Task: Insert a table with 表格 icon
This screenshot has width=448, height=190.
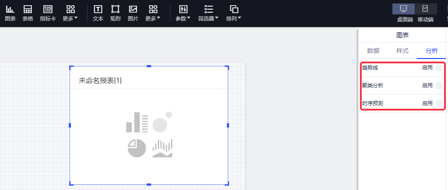Action: (x=28, y=13)
